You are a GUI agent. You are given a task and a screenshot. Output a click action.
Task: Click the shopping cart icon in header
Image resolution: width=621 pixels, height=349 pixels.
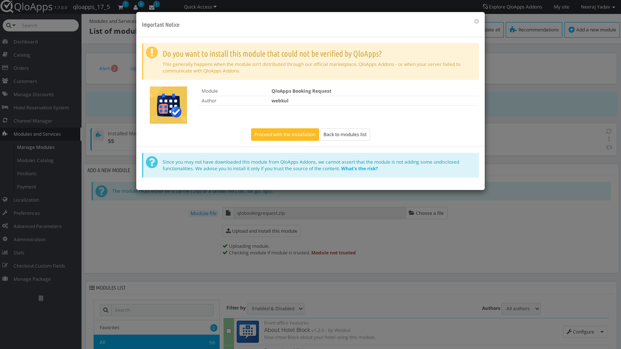pos(121,7)
